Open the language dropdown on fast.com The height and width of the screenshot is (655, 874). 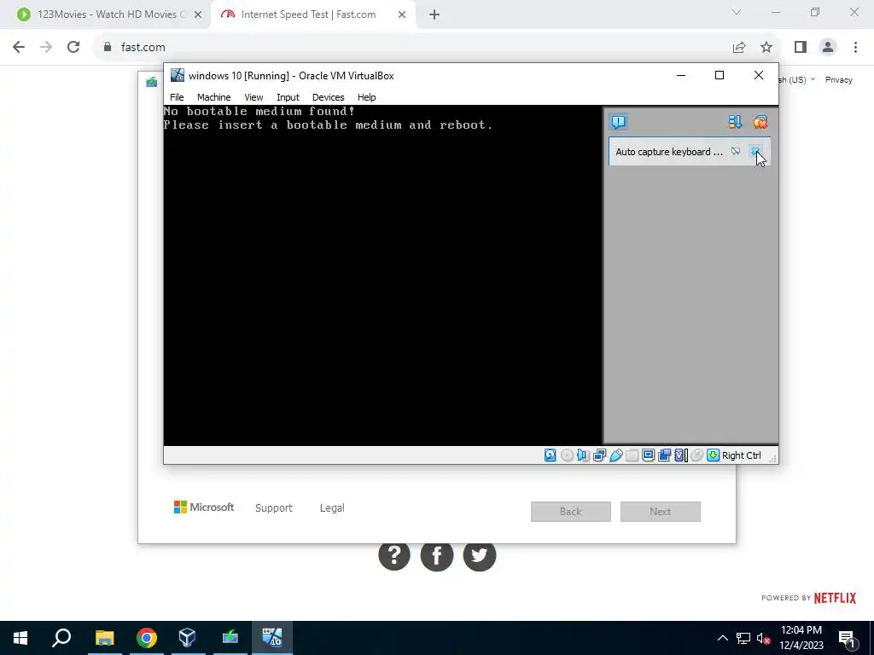tap(797, 79)
